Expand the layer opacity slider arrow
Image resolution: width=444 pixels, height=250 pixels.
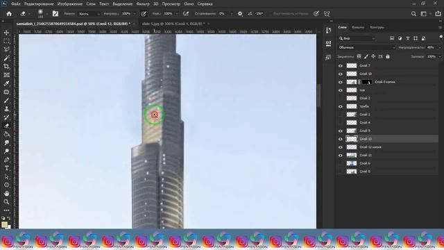439,48
